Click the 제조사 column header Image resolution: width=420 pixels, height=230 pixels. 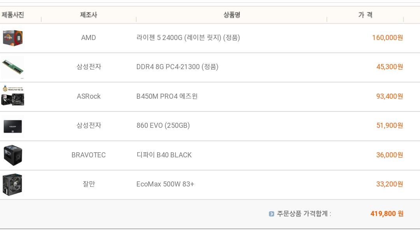pyautogui.click(x=88, y=15)
